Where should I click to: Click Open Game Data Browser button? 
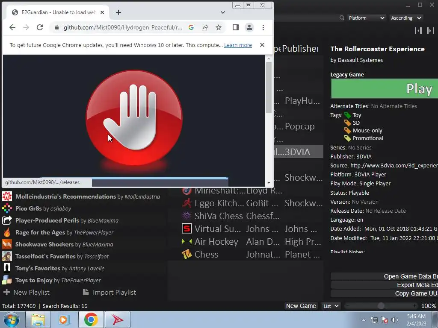[385, 276]
